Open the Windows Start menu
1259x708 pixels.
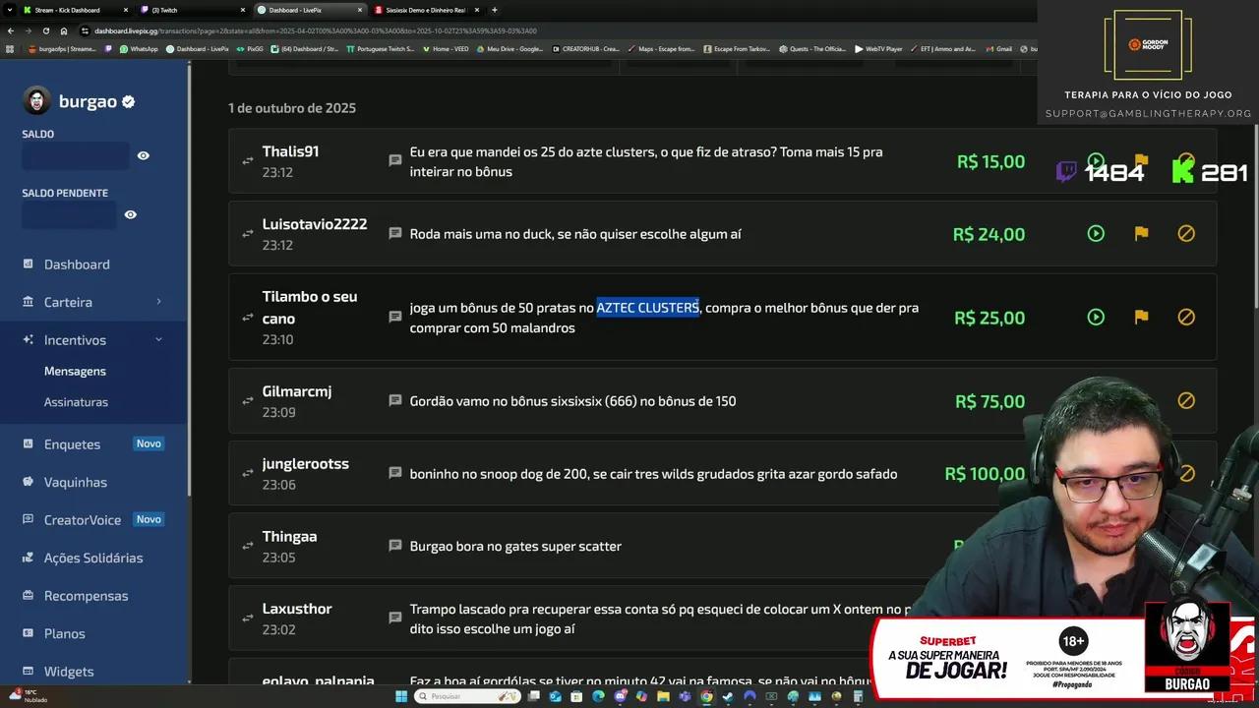point(401,696)
